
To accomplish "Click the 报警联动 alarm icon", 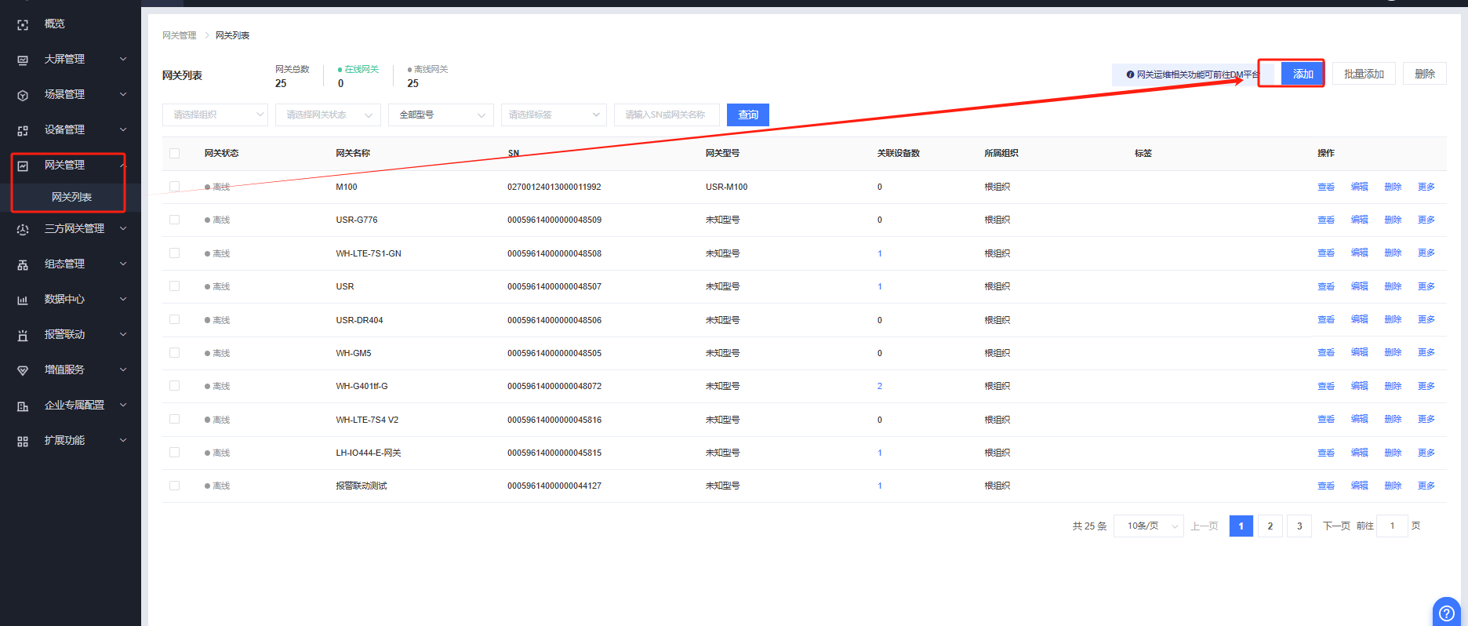I will pyautogui.click(x=23, y=336).
